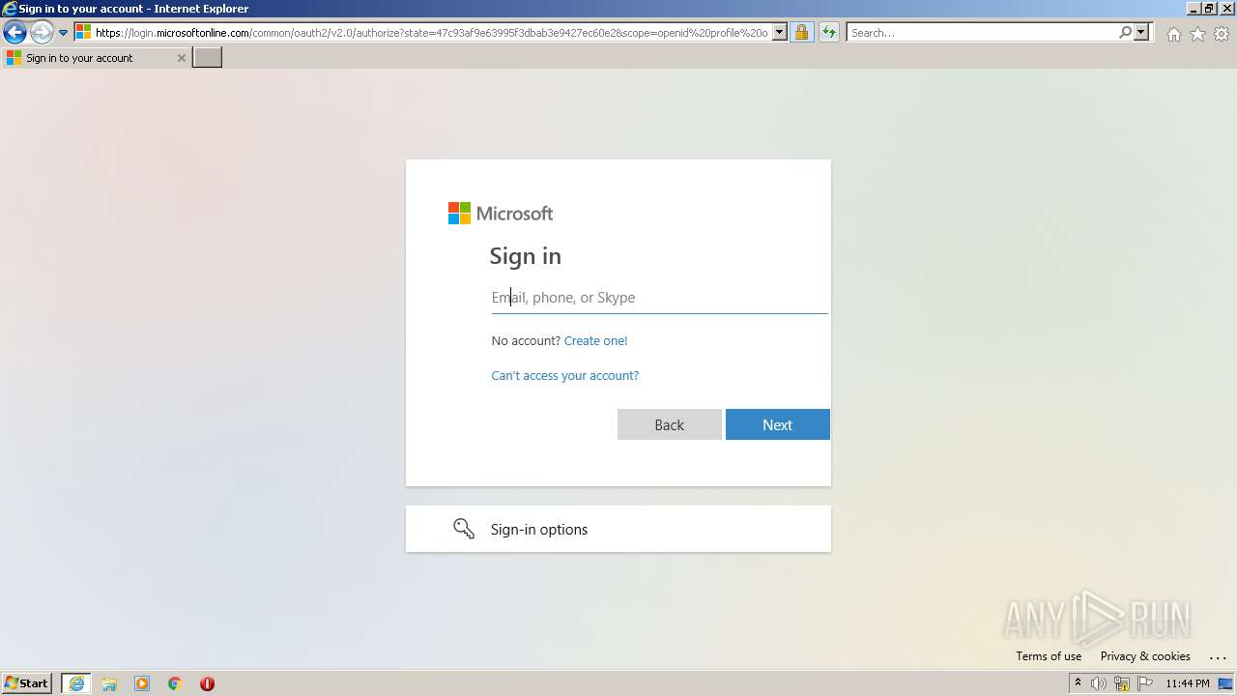
Task: Click the Action Center flag icon
Action: tap(1145, 683)
